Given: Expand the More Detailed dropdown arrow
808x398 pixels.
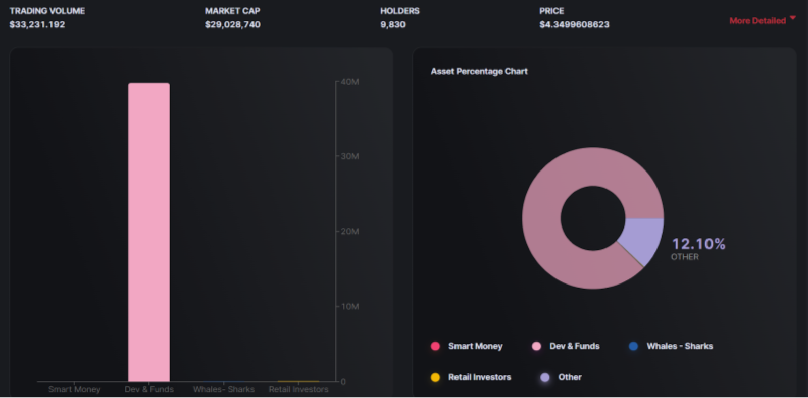Looking at the screenshot, I should coord(792,18).
